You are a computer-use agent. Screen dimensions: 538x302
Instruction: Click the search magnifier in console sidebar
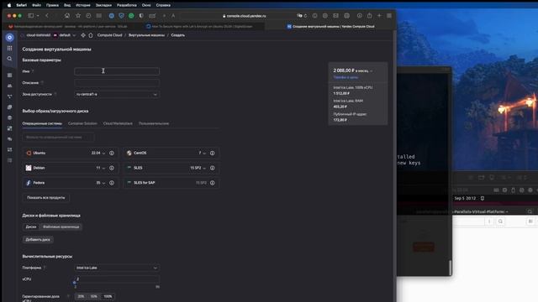(x=9, y=59)
